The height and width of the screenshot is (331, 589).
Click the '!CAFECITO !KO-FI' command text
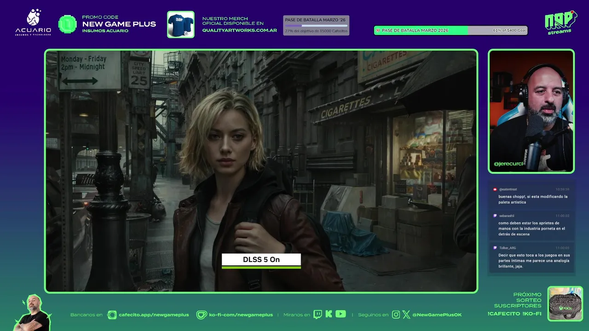[x=514, y=314]
